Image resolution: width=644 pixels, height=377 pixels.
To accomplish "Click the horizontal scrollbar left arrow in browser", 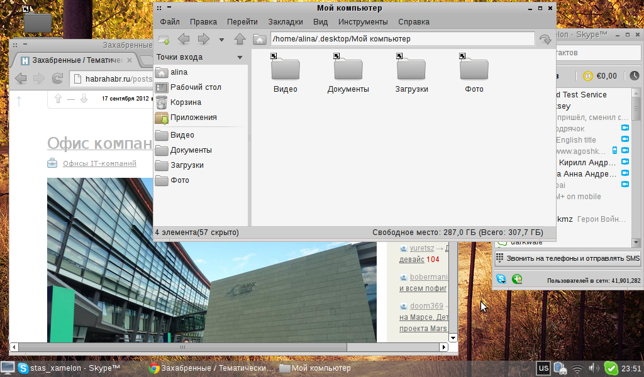I will [x=14, y=347].
